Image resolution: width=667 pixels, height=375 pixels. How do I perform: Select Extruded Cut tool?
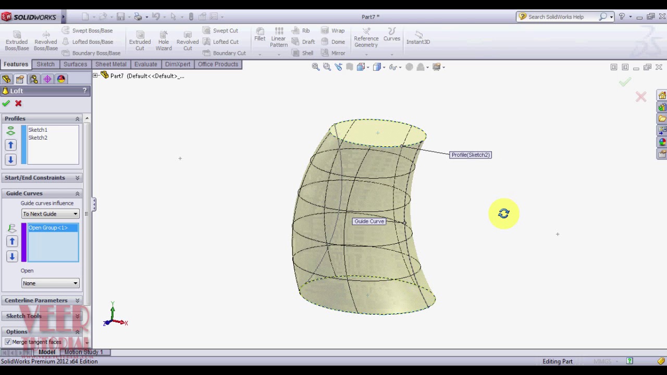point(140,41)
